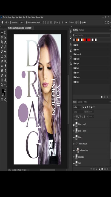Switch to the Navigator tab
111x197 pixels.
click(82, 30)
